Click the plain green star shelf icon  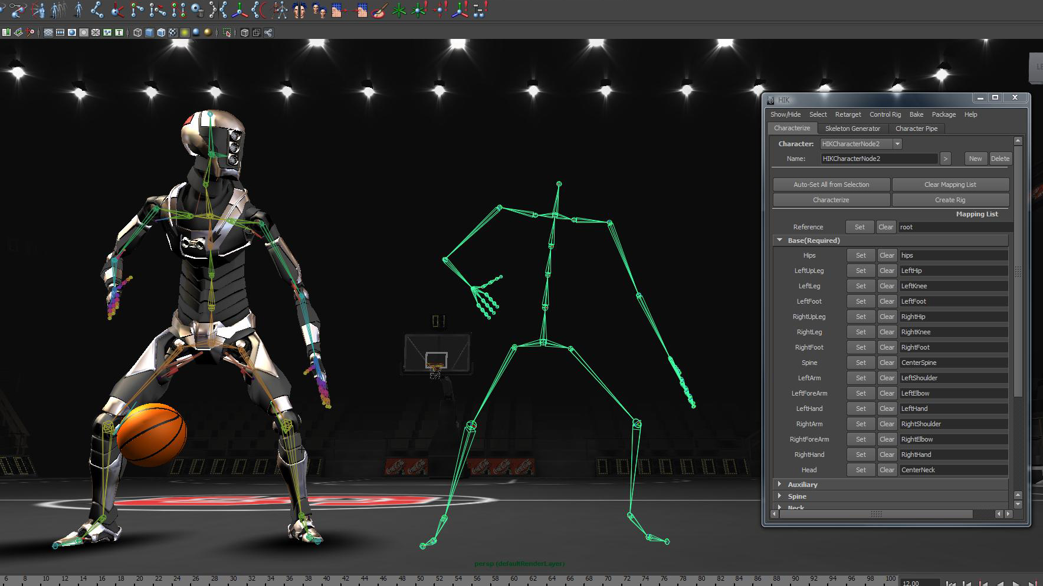(399, 10)
